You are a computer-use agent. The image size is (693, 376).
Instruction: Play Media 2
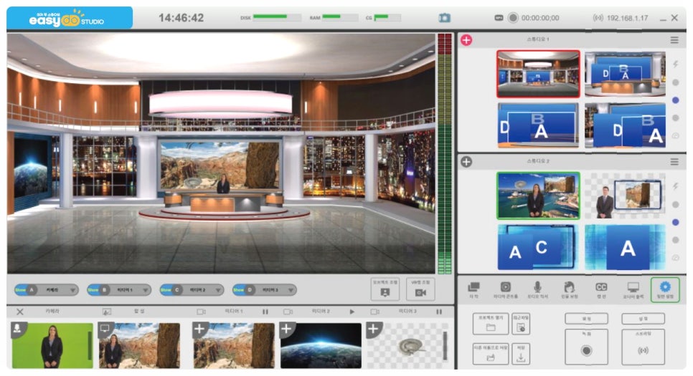click(352, 312)
